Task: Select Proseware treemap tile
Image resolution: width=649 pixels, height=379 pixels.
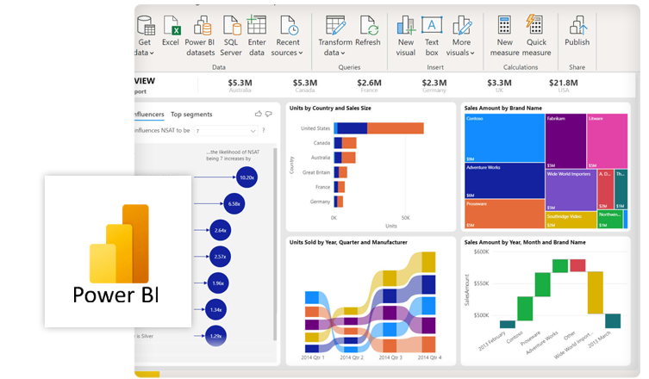Action: tap(504, 214)
